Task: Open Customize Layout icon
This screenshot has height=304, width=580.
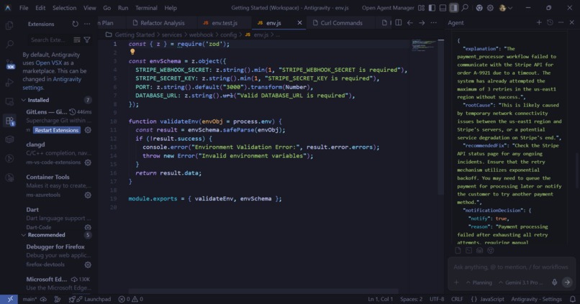Action: pyautogui.click(x=421, y=8)
